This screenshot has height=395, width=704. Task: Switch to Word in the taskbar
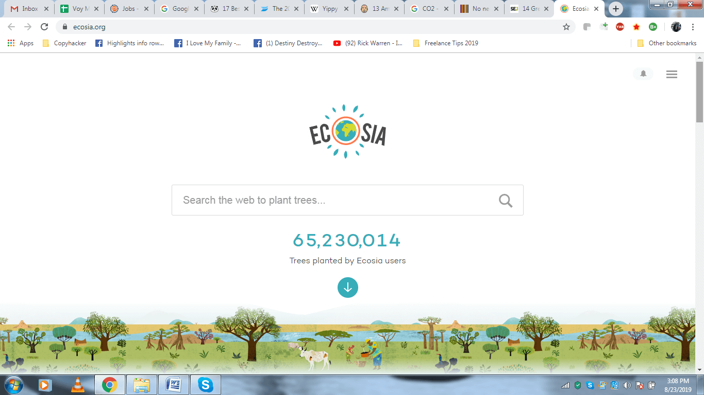[x=174, y=385]
